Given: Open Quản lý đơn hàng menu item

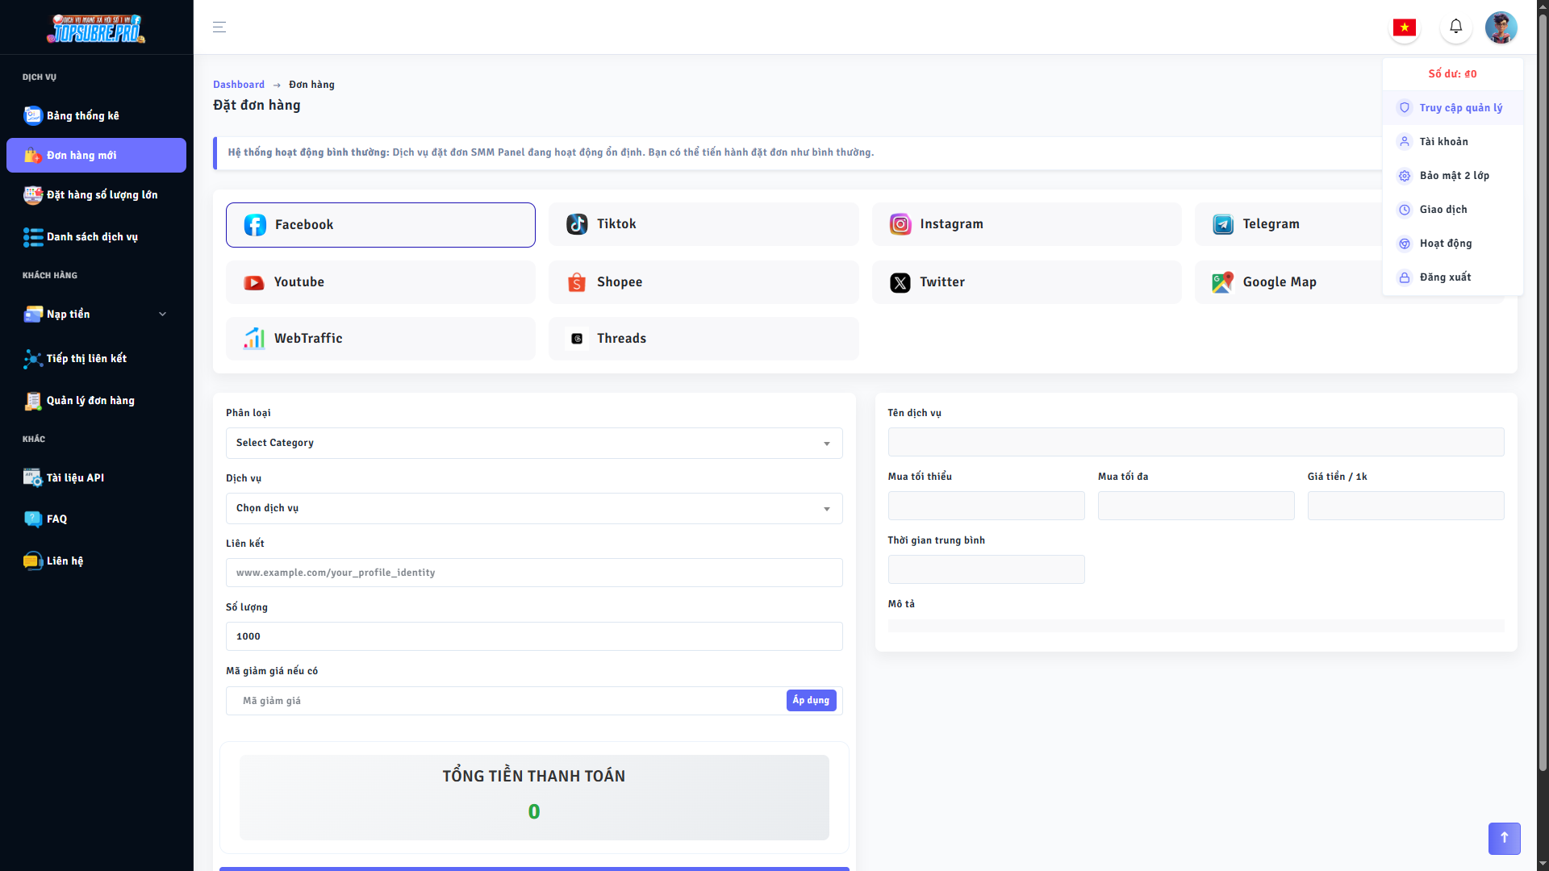Looking at the screenshot, I should tap(90, 401).
